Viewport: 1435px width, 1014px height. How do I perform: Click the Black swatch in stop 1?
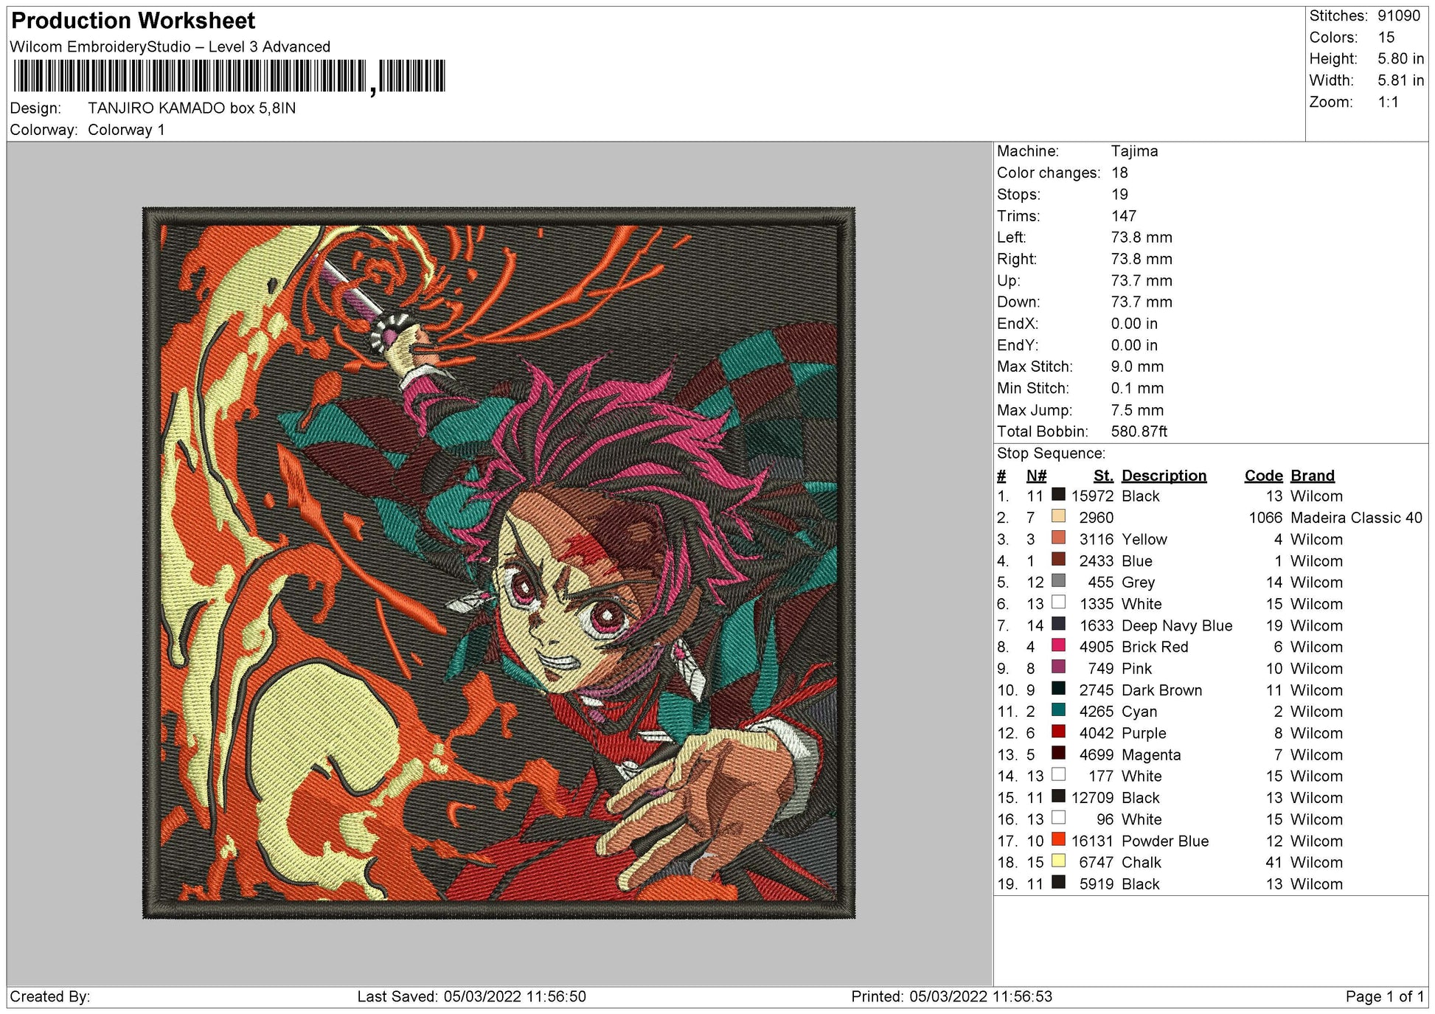click(1058, 496)
